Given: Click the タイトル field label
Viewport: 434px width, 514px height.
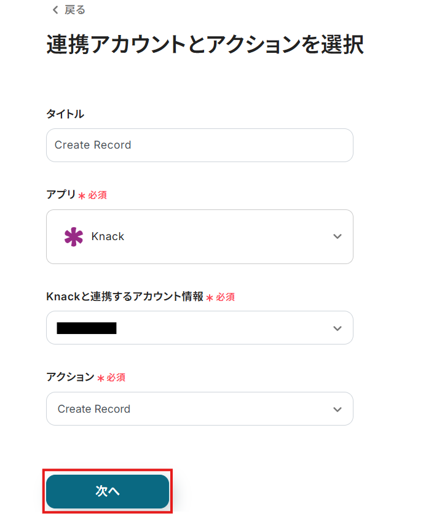Looking at the screenshot, I should (65, 114).
